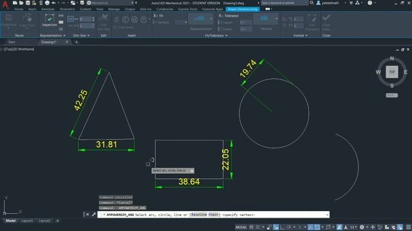Close the command line with X icon
412x231 pixels.
(88, 214)
